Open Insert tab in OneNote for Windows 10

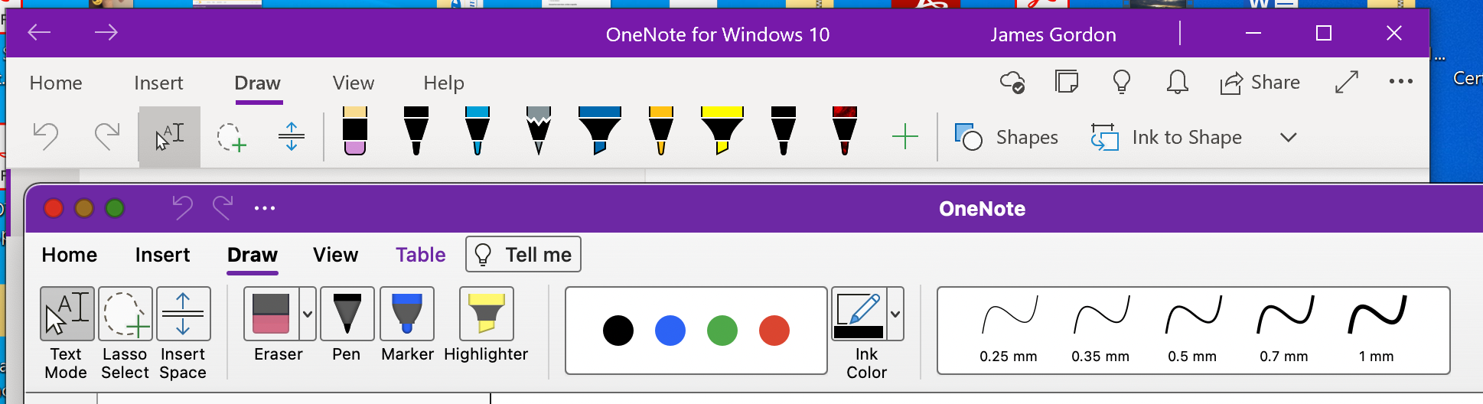tap(158, 83)
